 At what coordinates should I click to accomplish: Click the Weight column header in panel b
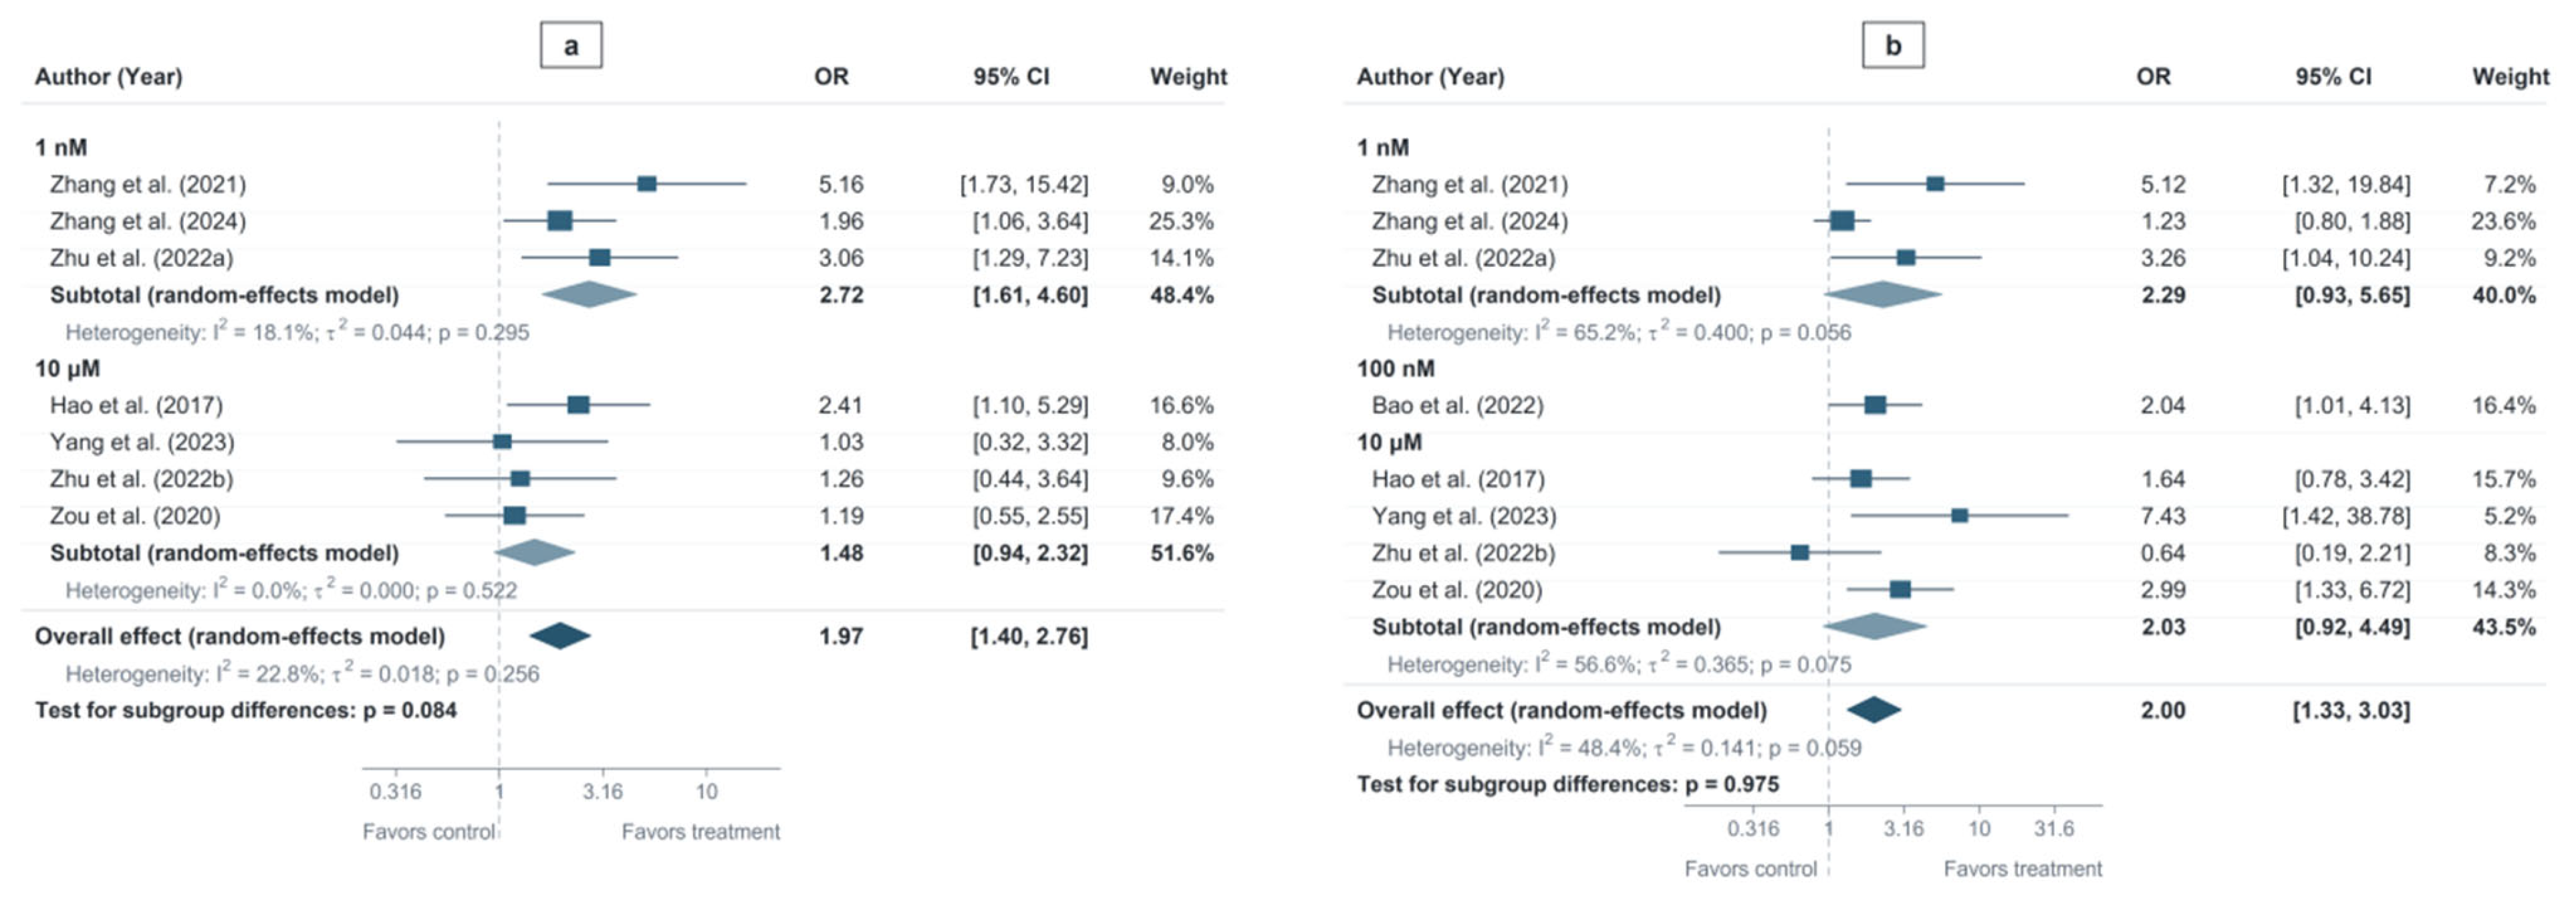2511,77
